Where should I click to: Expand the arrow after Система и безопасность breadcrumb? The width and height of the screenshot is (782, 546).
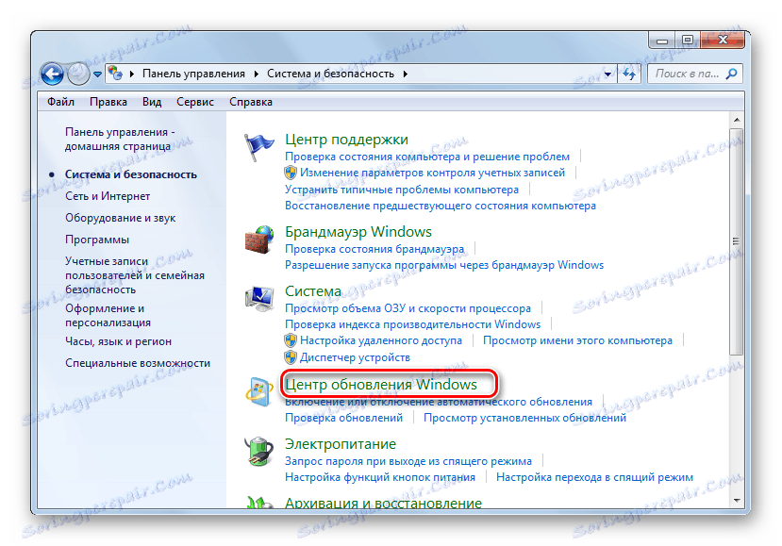(406, 74)
